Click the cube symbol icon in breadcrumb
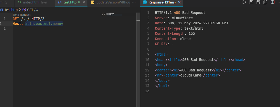Viewport: 280px width, 107px height. (24, 10)
